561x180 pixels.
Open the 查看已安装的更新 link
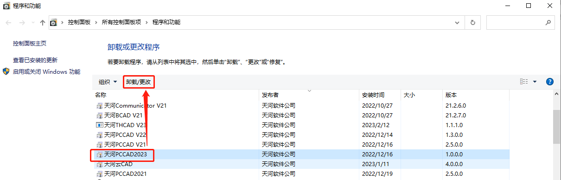click(35, 60)
